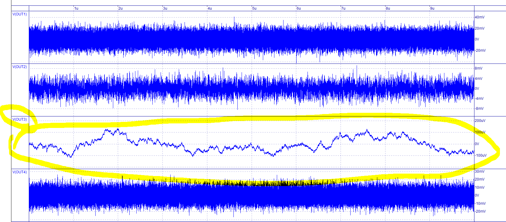Viewport: 506px width, 222px height.
Task: Click the circled V(OUT3) trace label
Action: click(19, 119)
